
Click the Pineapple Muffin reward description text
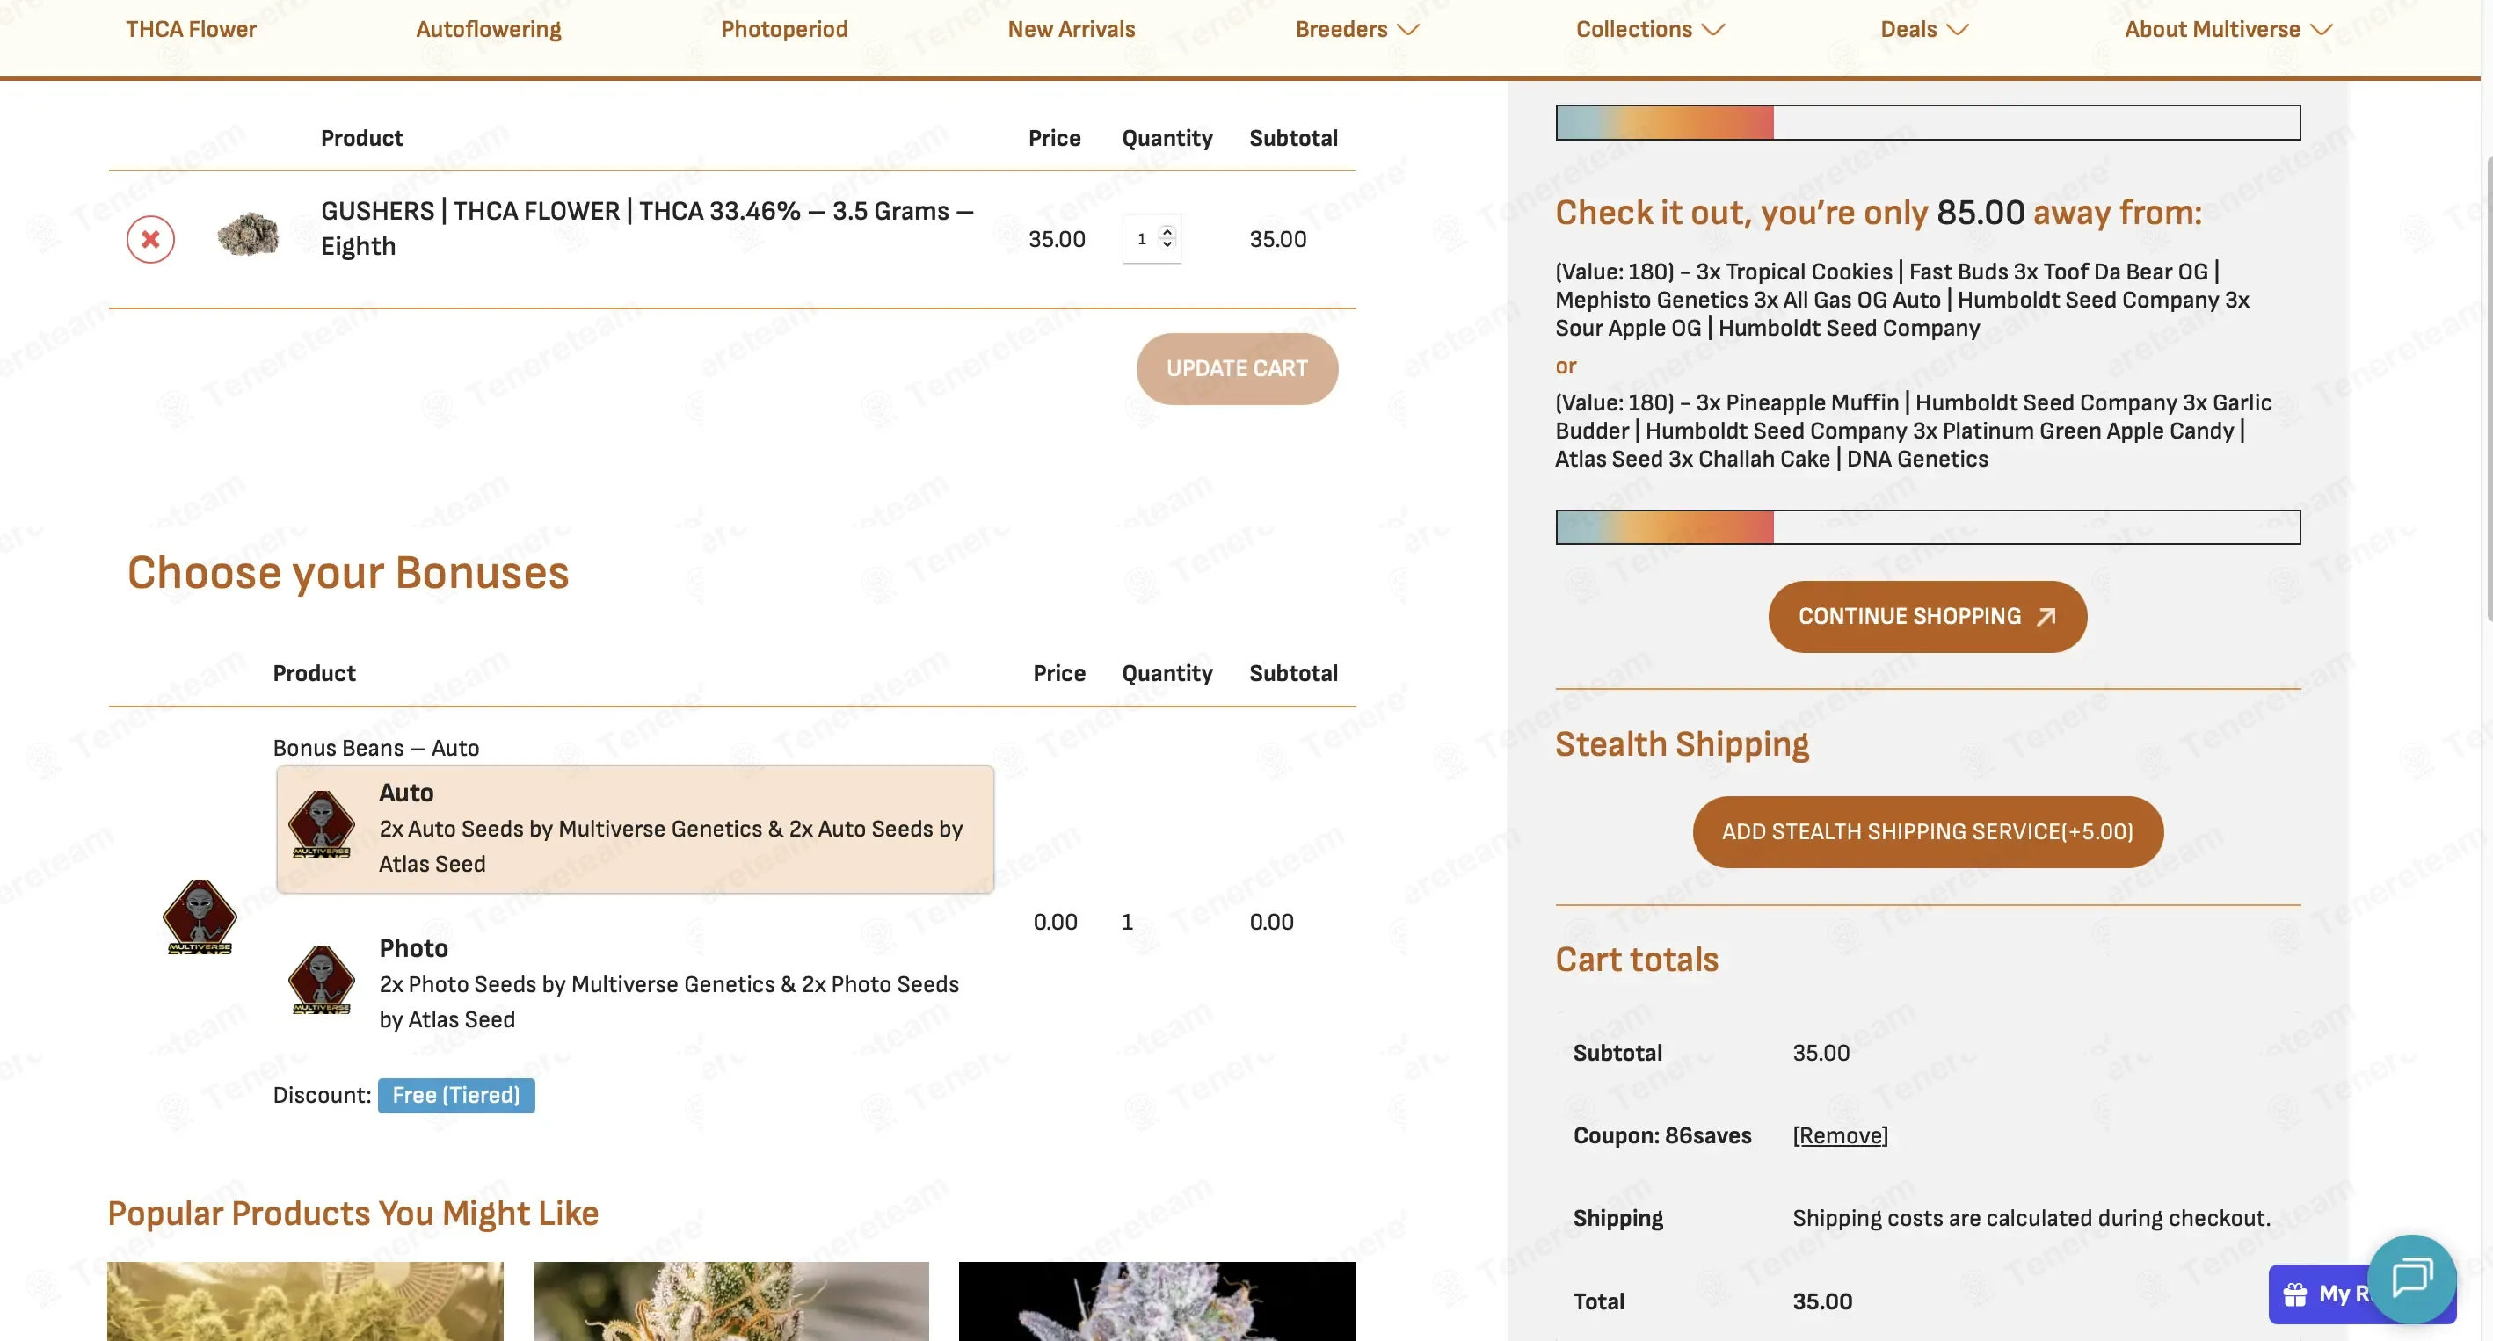[1914, 431]
